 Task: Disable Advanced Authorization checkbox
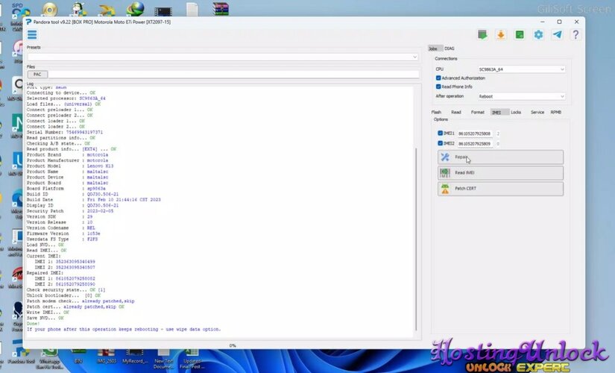point(438,78)
